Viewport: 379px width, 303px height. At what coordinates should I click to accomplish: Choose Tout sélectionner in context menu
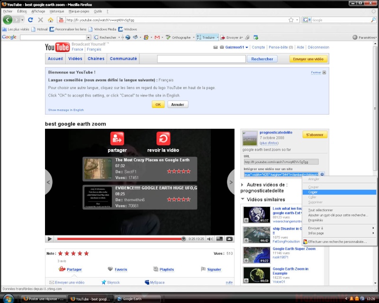tap(339, 210)
